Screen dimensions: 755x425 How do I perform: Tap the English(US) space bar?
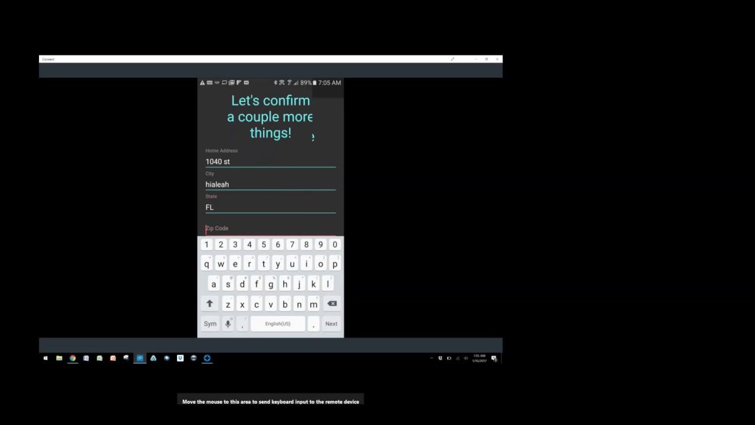[278, 323]
